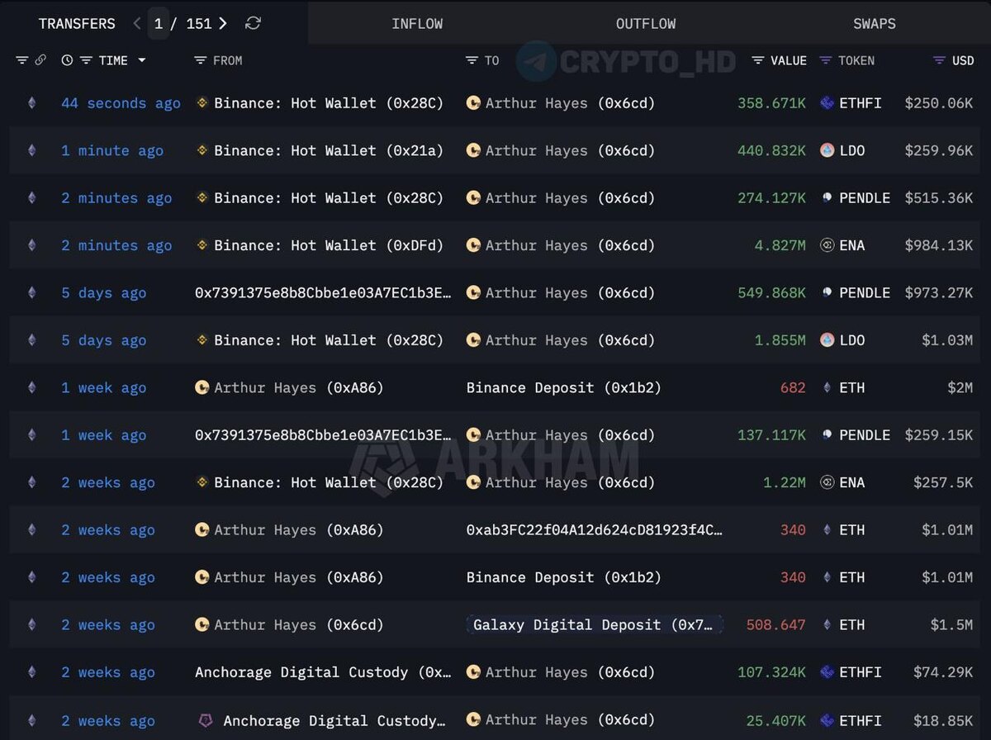Click USD amount $973.27K

(938, 293)
